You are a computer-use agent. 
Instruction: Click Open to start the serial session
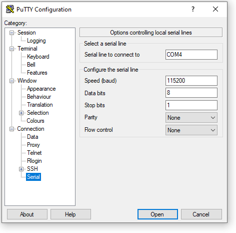[157, 214]
